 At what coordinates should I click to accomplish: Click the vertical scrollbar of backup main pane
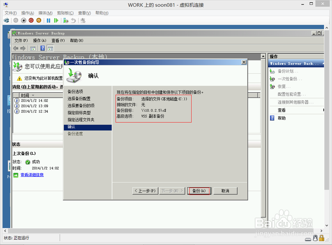coord(263,138)
